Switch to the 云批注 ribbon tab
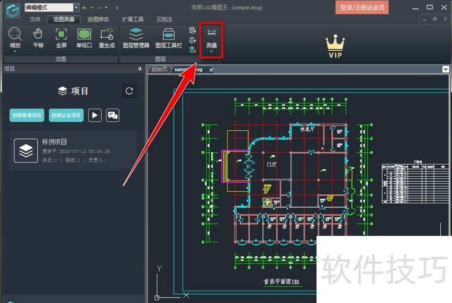The image size is (452, 303). [164, 19]
